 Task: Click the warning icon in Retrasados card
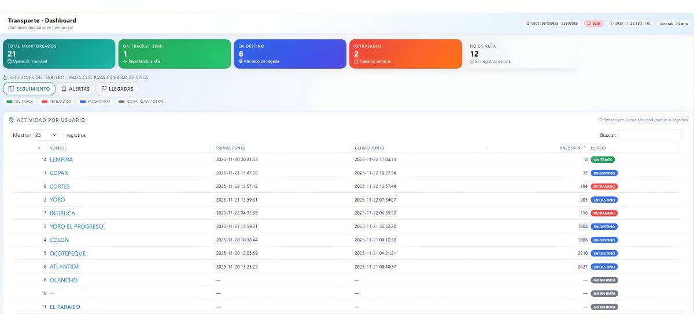coord(356,61)
